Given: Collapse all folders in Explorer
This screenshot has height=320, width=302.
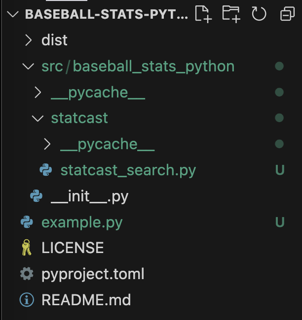Looking at the screenshot, I should click(x=287, y=14).
